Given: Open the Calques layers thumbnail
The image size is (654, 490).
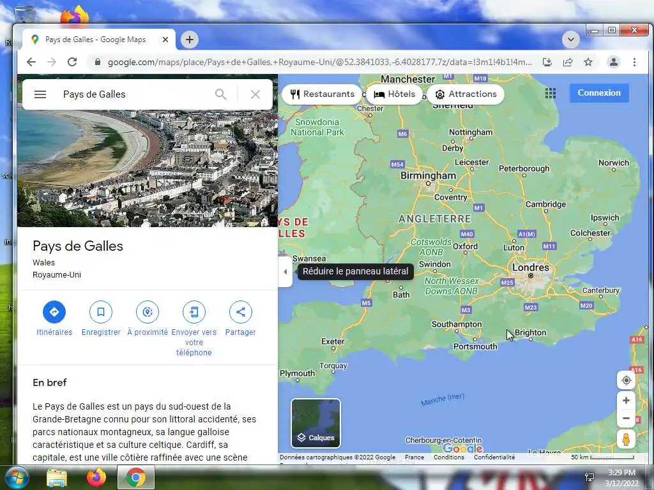Looking at the screenshot, I should click(316, 423).
